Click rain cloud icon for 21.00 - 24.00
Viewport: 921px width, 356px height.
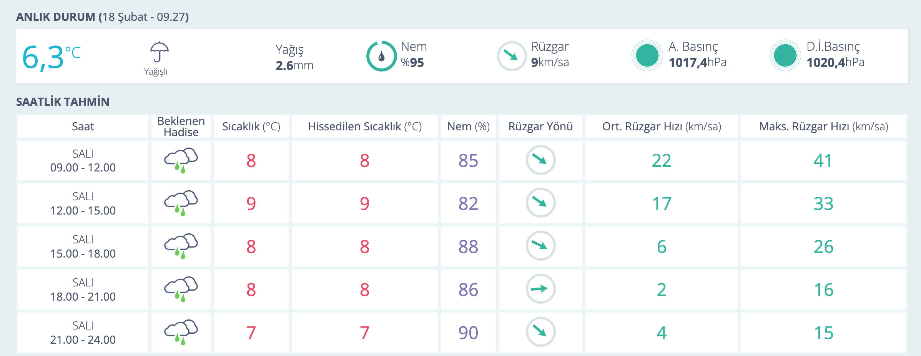pos(181,332)
